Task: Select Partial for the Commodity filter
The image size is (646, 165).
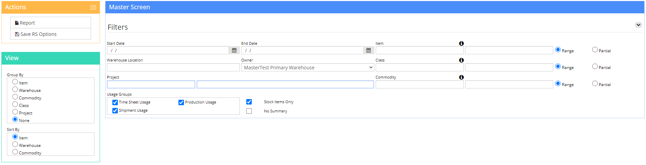Action: click(x=595, y=84)
